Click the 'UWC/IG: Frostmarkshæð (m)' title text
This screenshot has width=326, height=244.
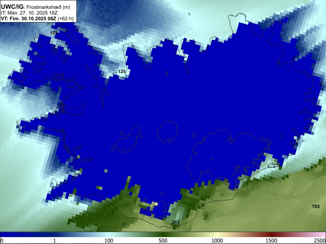(x=36, y=7)
